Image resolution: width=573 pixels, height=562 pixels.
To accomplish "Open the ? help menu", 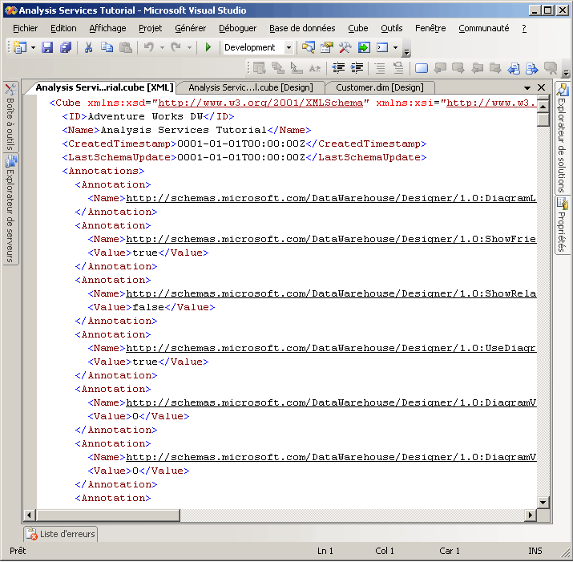I will point(524,28).
